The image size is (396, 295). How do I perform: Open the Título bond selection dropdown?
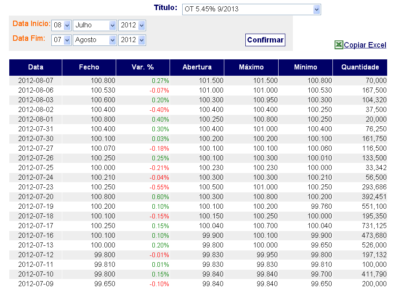(251, 9)
